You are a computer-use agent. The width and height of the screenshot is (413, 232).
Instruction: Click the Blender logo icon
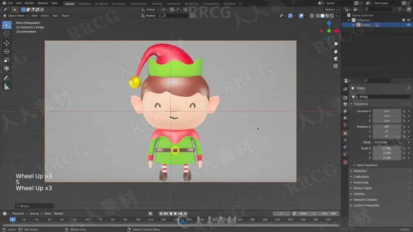tap(3, 3)
